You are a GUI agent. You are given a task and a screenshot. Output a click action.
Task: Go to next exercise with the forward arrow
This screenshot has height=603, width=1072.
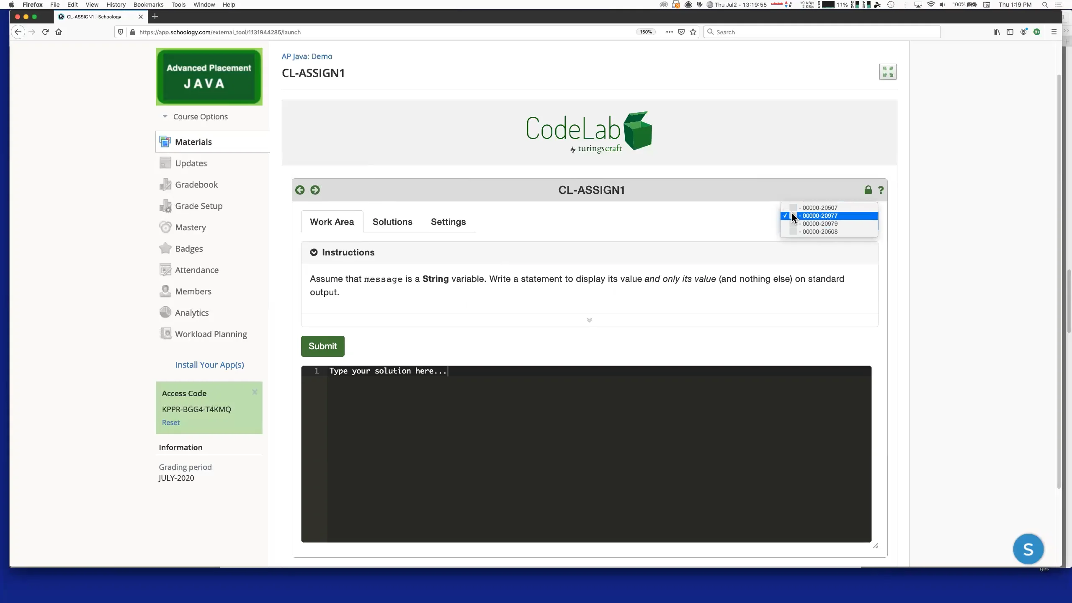pos(315,190)
